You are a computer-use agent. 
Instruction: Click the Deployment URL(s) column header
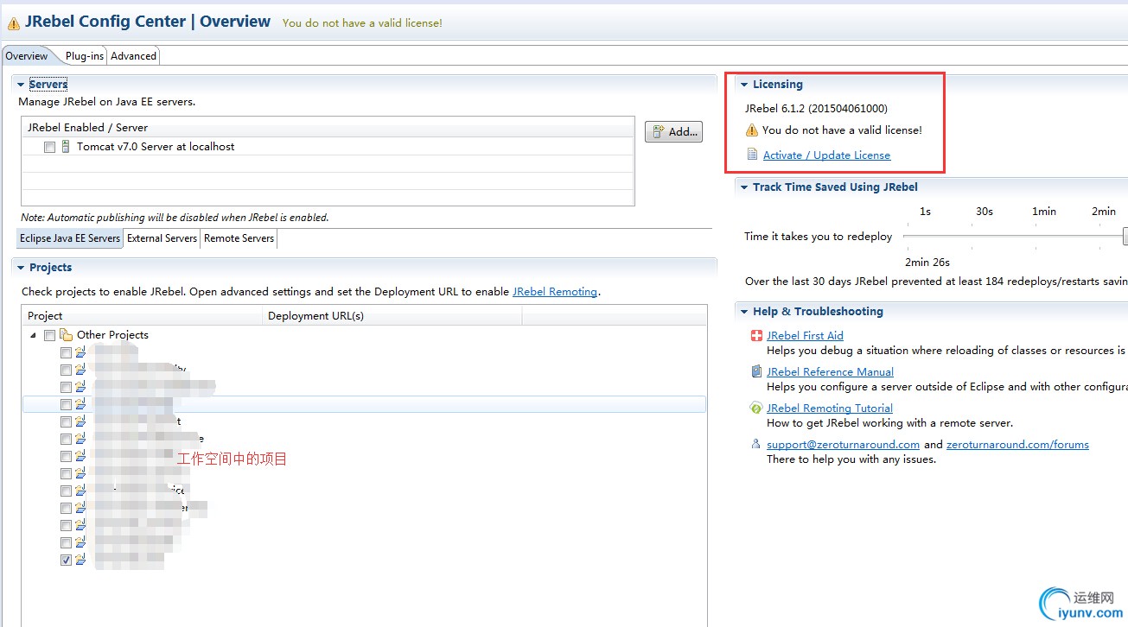(x=392, y=316)
